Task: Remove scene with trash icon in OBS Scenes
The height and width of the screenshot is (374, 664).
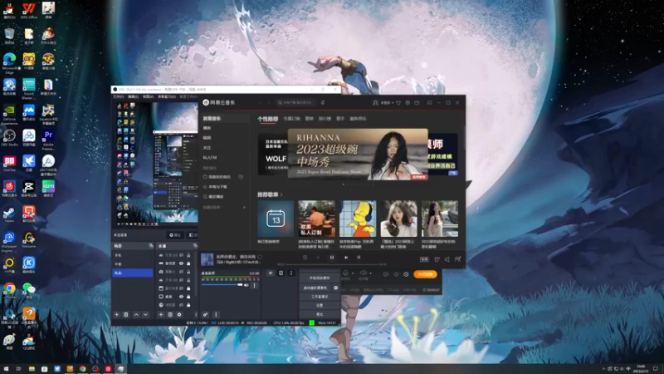Action: tap(126, 315)
